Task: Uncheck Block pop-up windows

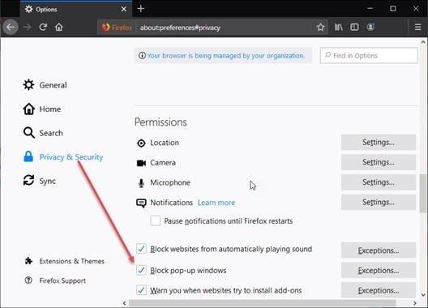Action: coord(141,271)
